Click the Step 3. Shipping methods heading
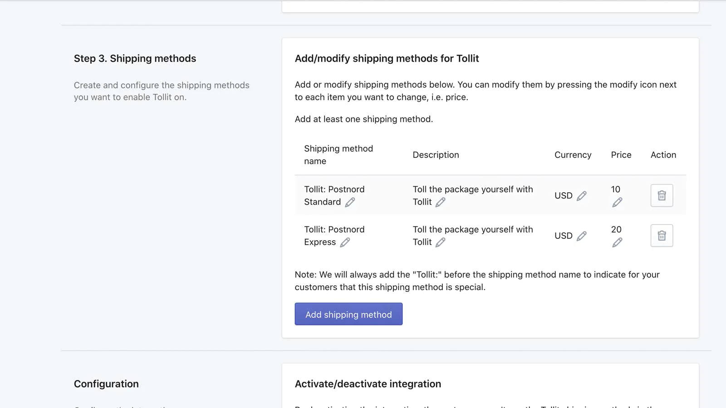The image size is (726, 408). pos(135,58)
